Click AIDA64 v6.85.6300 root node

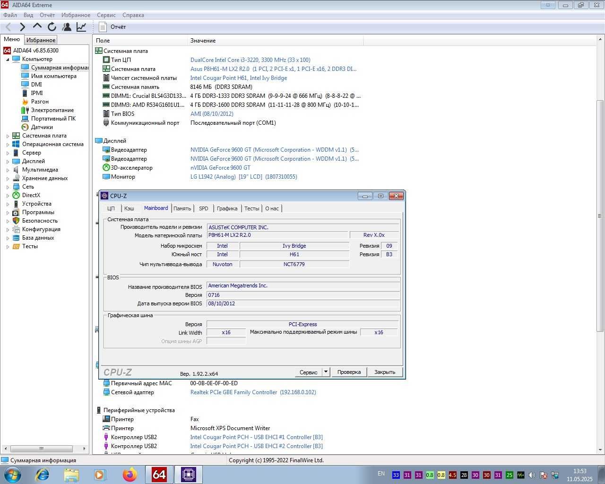coord(35,51)
